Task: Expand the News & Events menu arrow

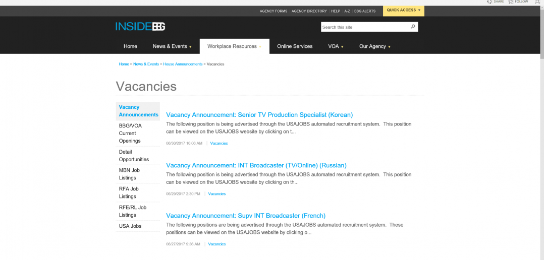Action: pos(190,47)
